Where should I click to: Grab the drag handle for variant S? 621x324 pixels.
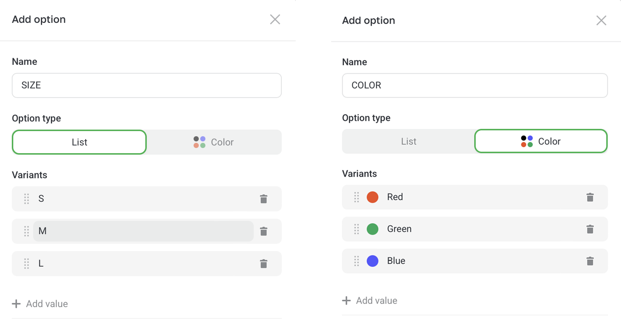tap(27, 199)
